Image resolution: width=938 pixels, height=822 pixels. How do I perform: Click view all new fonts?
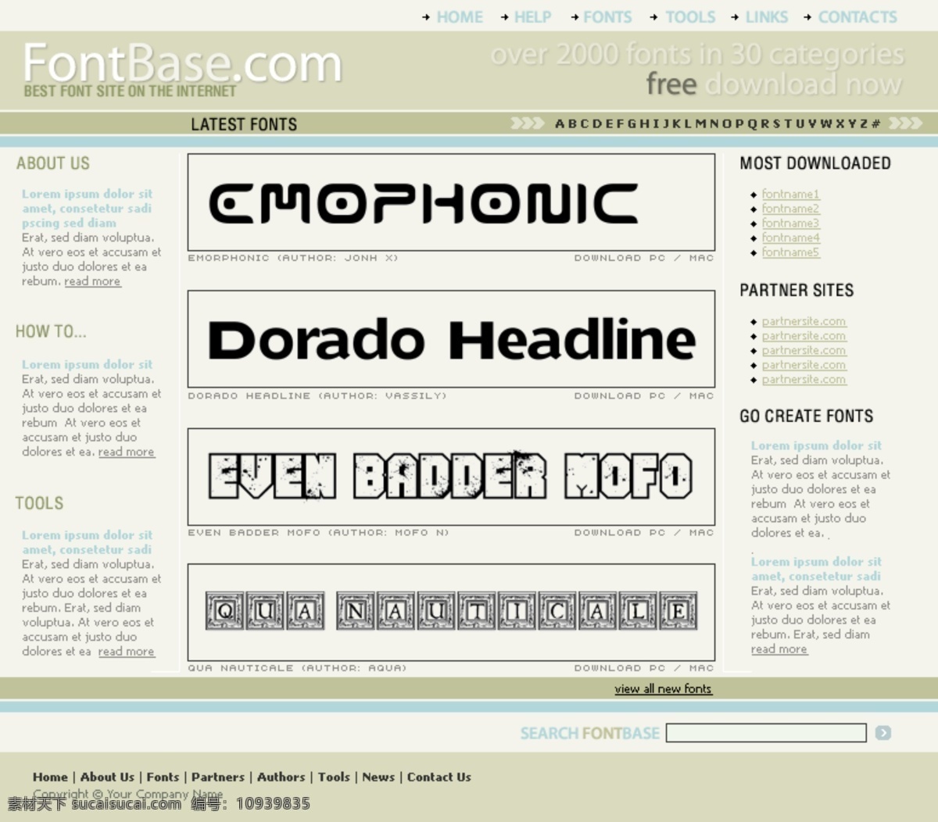point(663,688)
